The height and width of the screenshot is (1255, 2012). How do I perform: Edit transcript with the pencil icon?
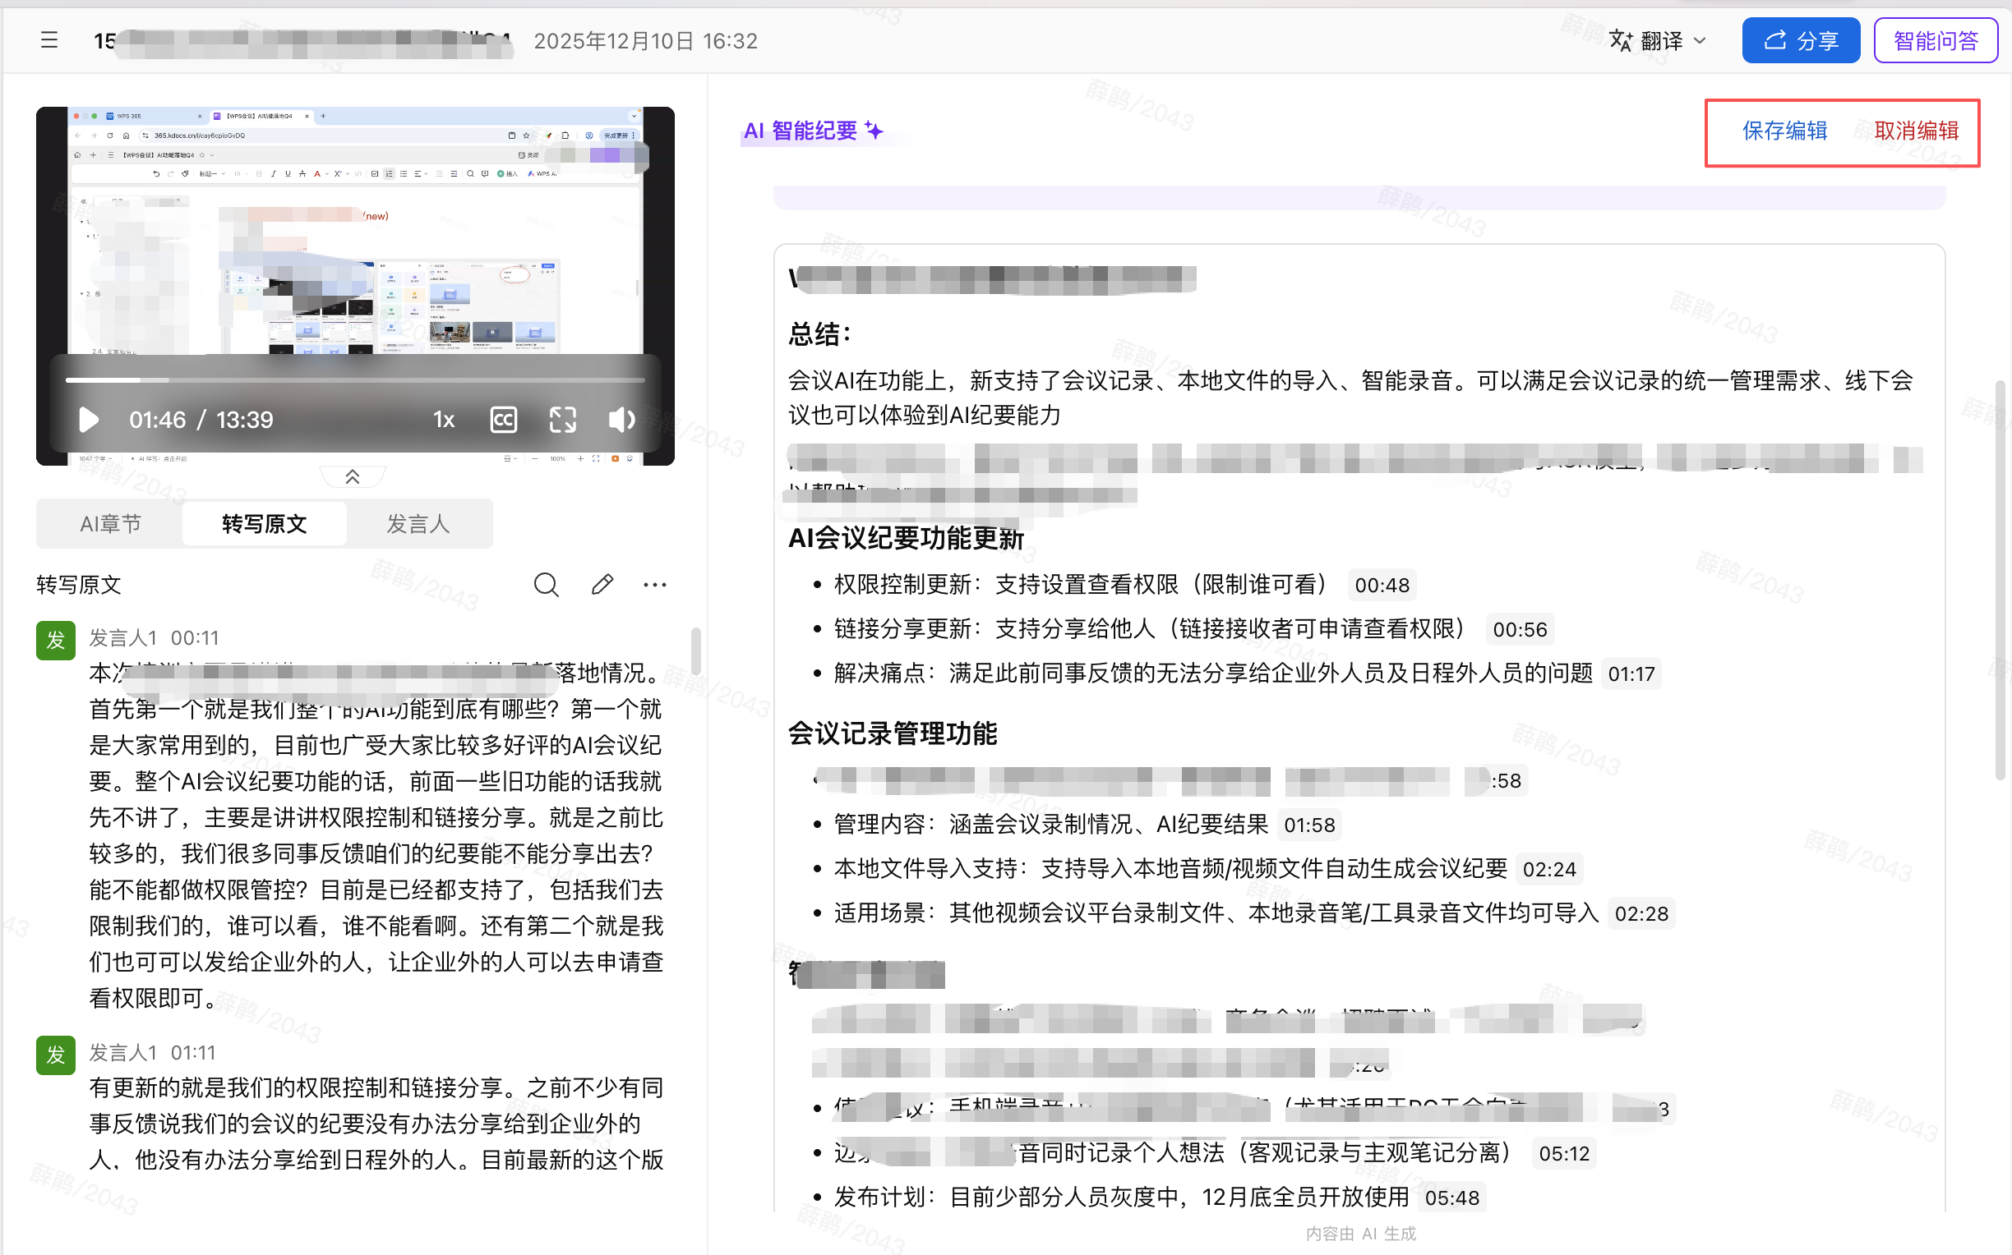602,584
